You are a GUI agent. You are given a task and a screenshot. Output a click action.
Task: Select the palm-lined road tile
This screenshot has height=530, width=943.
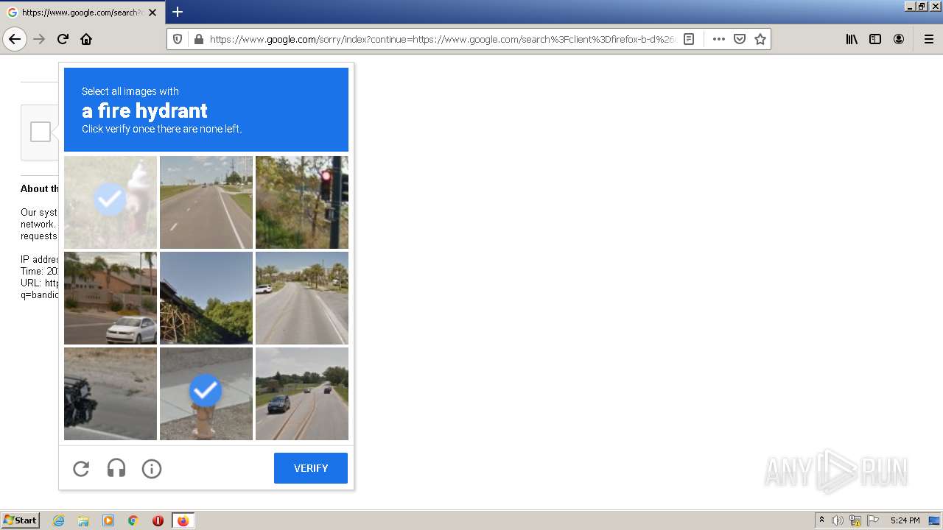click(302, 298)
